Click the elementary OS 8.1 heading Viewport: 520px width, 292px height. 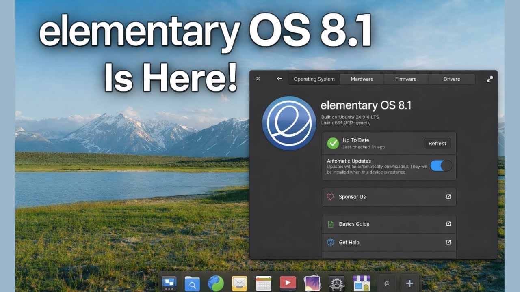click(x=366, y=105)
